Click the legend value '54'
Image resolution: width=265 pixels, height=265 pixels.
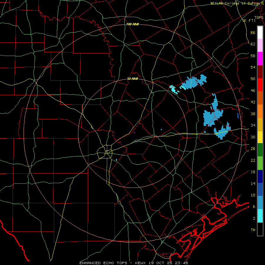tap(253, 67)
